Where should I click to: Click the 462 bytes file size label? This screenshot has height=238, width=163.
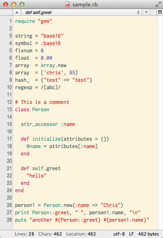click(148, 234)
